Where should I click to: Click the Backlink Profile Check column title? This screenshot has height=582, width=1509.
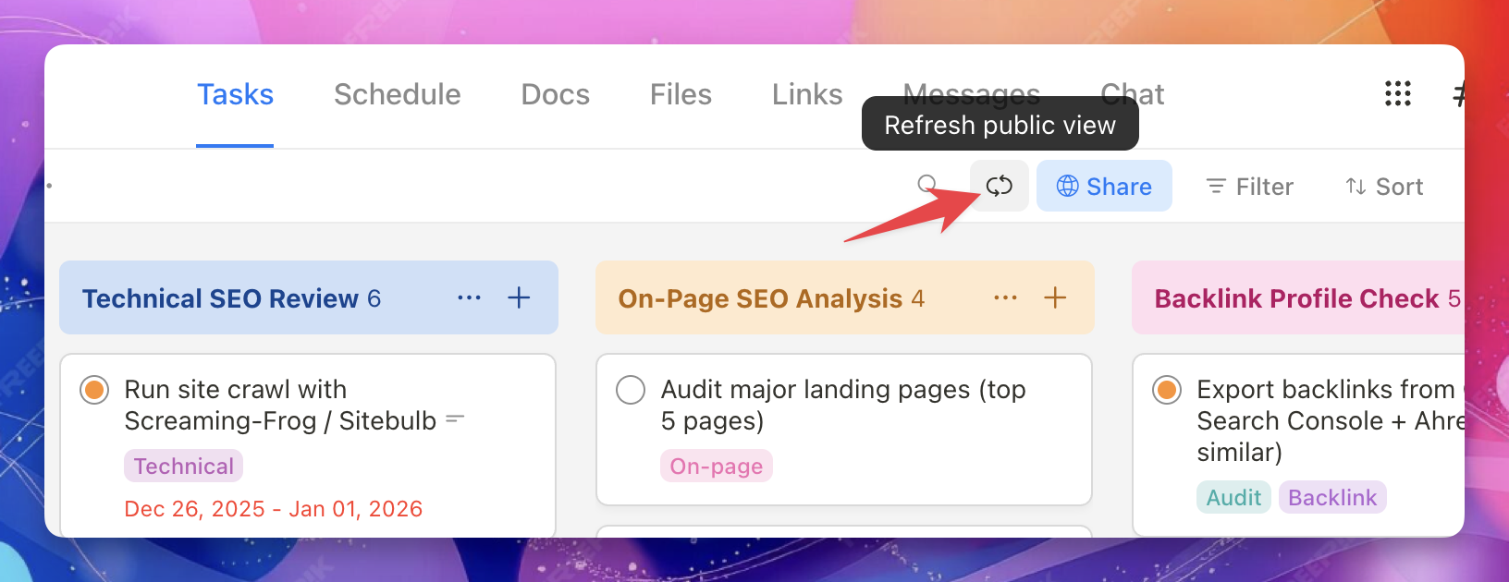click(1296, 298)
